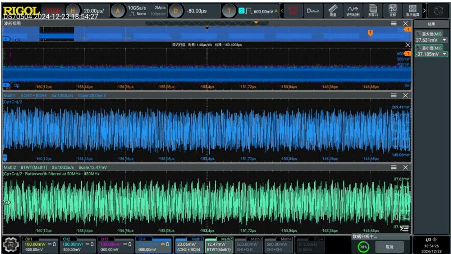Click the Default settings button
This screenshot has height=254, width=451.
[313, 11]
